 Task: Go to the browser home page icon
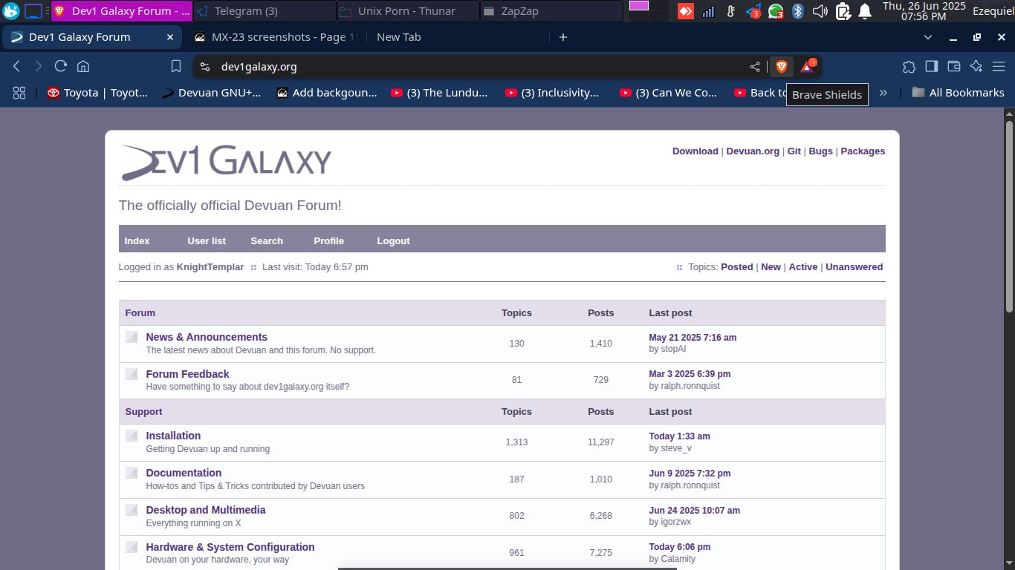(x=83, y=66)
